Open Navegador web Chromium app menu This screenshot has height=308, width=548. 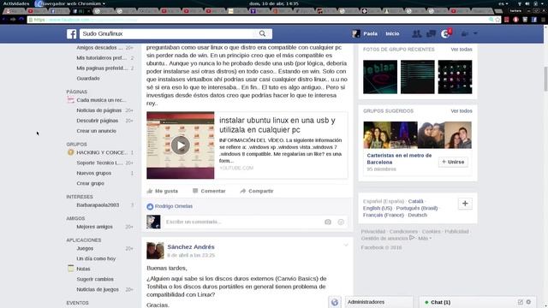(x=71, y=3)
